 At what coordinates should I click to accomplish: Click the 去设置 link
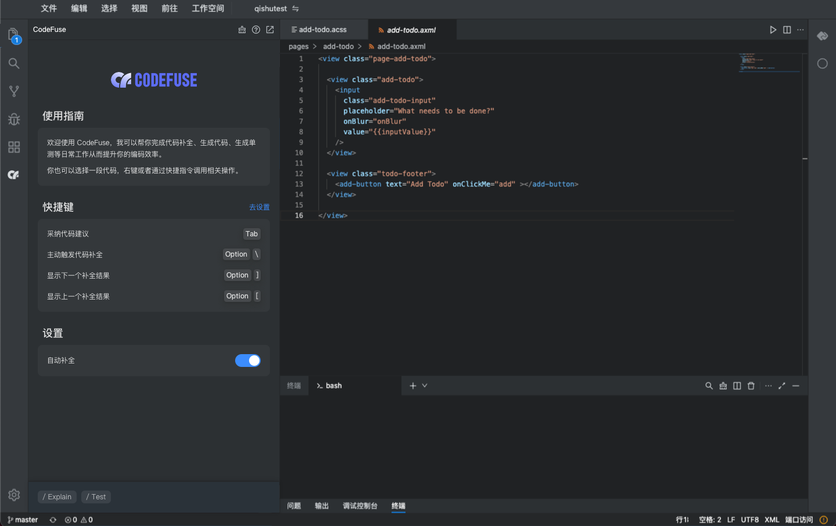[260, 207]
